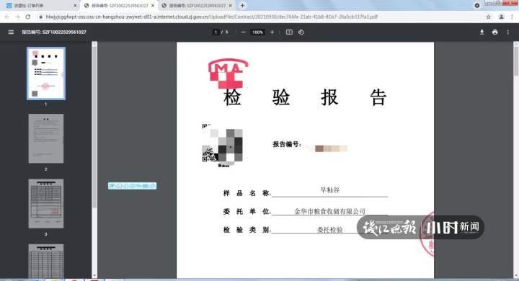Rotate the document counterclockwise
Screen dimensions: 519x281
coord(301,32)
